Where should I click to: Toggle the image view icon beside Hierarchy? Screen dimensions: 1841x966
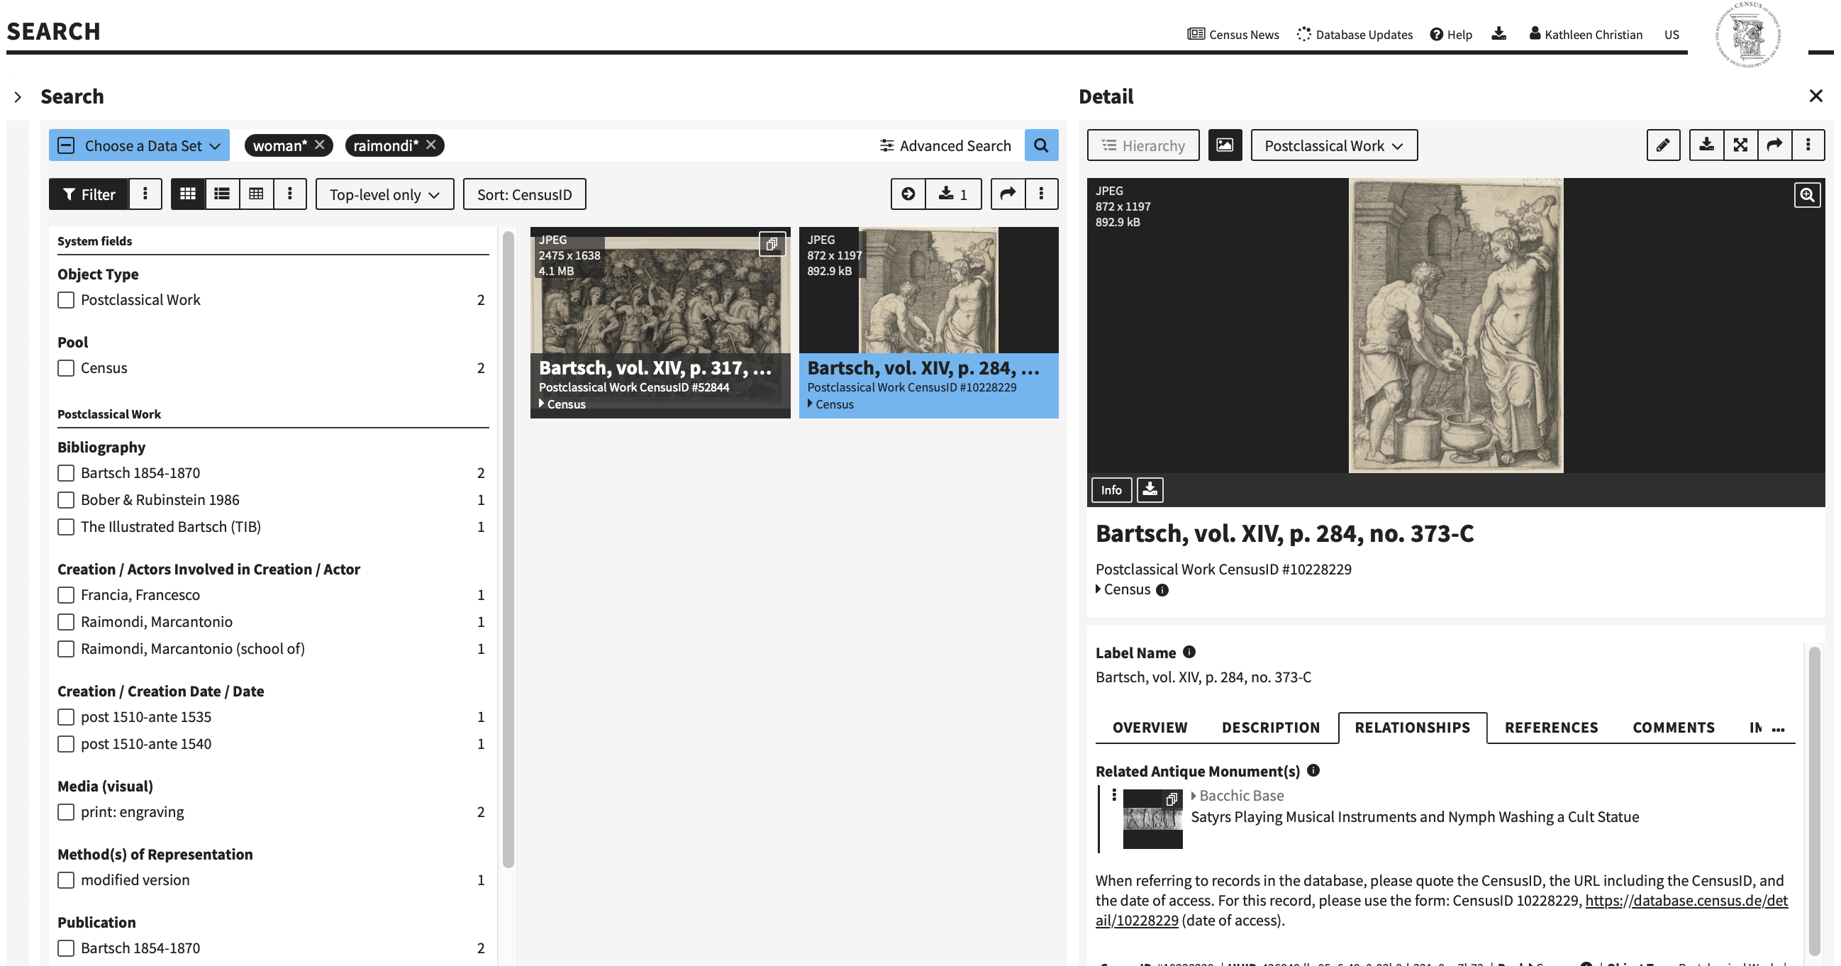click(x=1224, y=146)
